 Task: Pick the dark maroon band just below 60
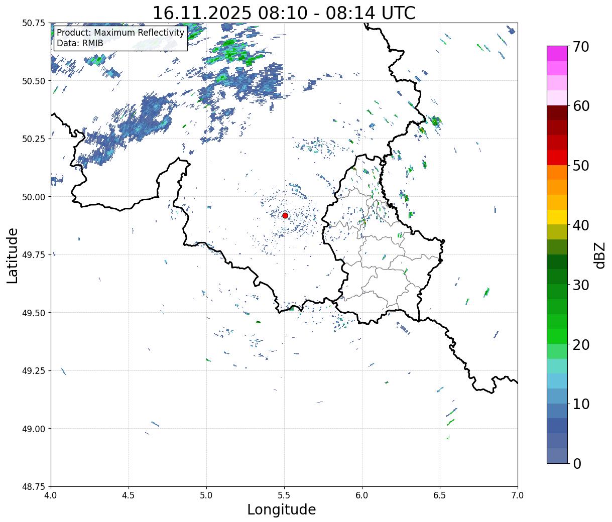[557, 113]
